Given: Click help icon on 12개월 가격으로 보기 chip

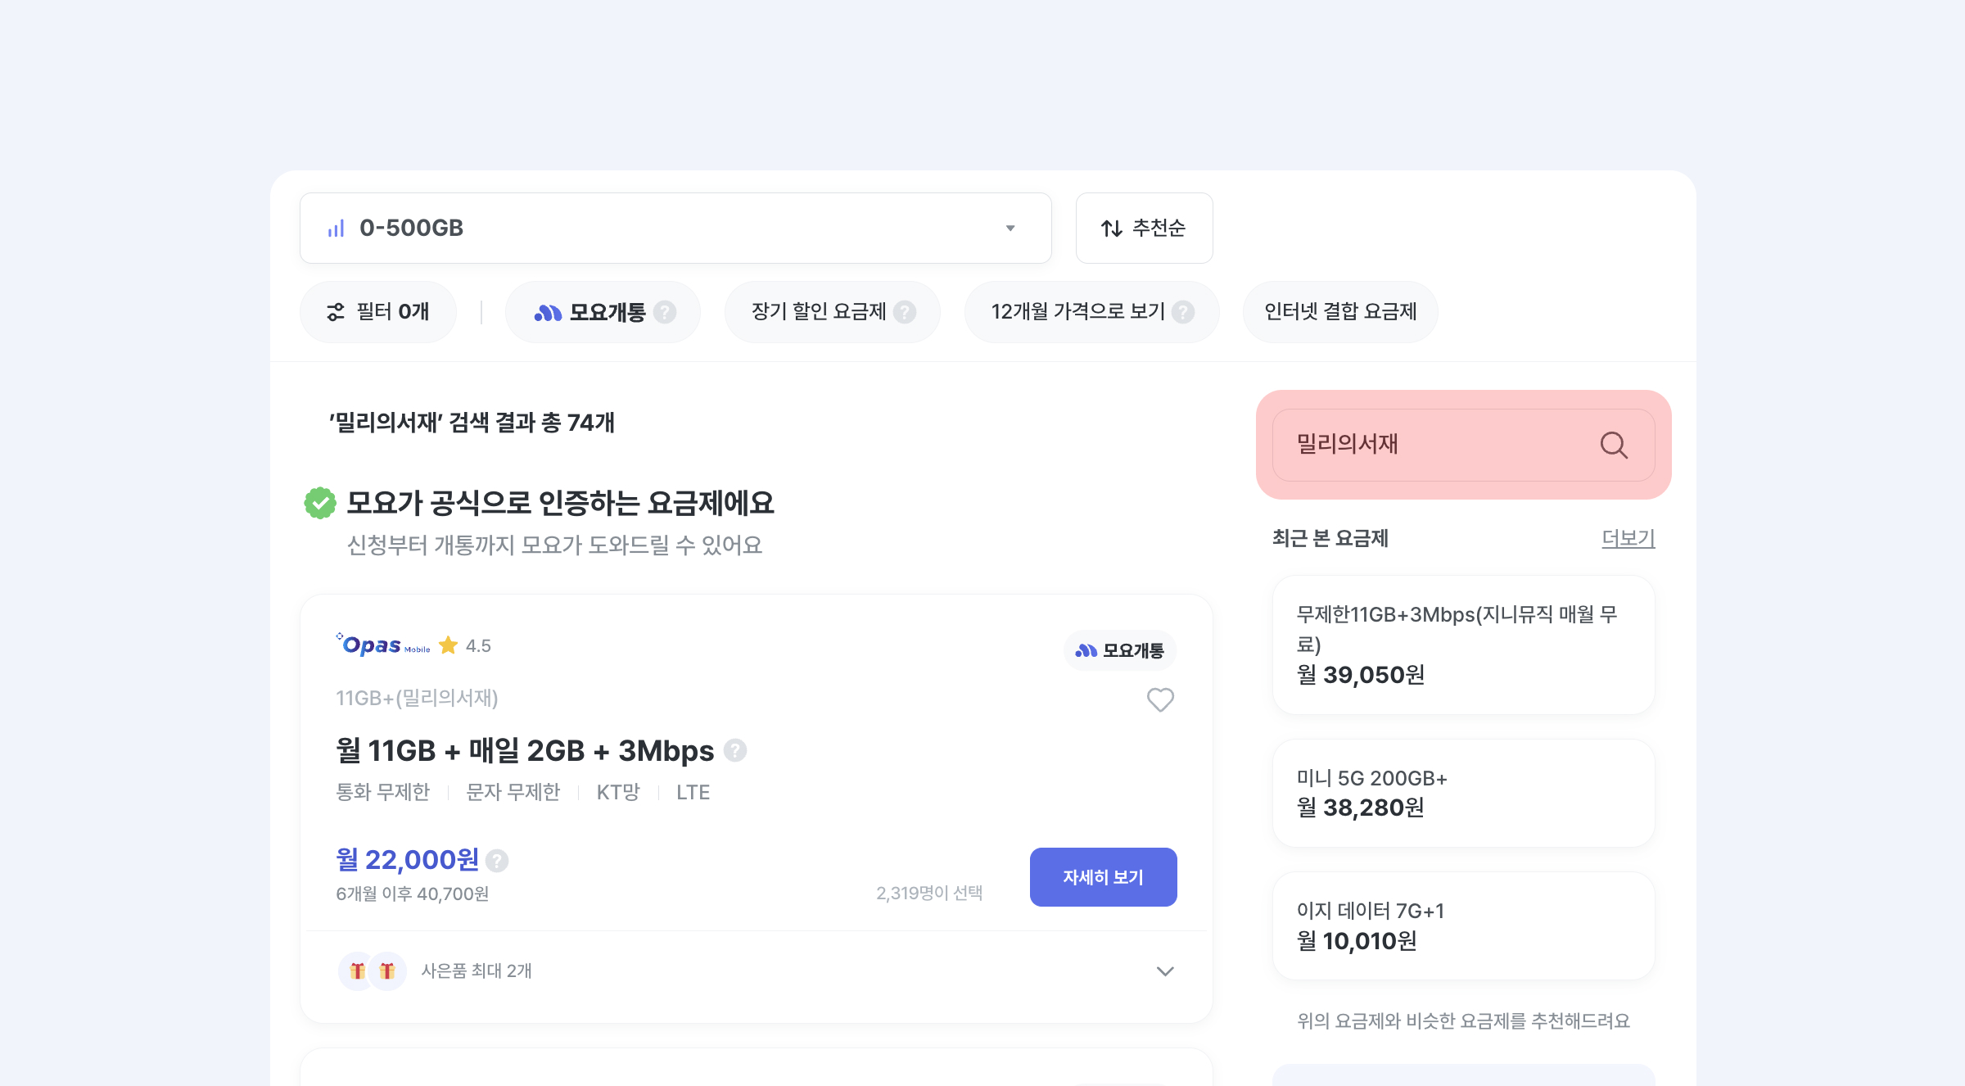Looking at the screenshot, I should coord(1183,312).
